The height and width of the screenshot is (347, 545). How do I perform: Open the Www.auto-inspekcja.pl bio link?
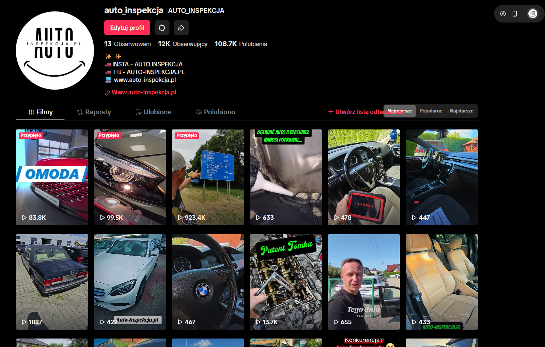coord(144,93)
